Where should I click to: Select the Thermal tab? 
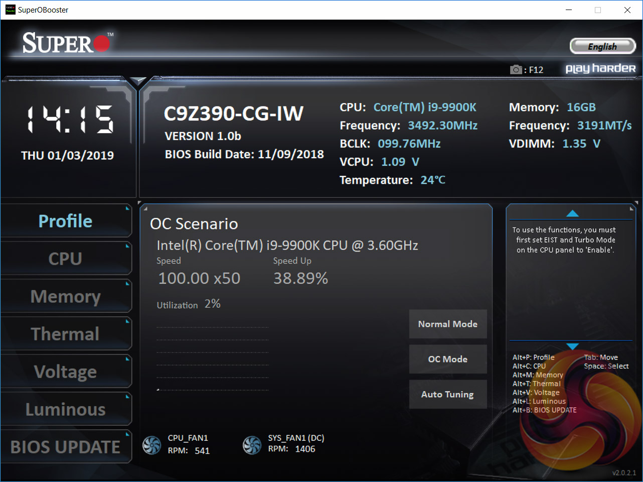(x=66, y=334)
